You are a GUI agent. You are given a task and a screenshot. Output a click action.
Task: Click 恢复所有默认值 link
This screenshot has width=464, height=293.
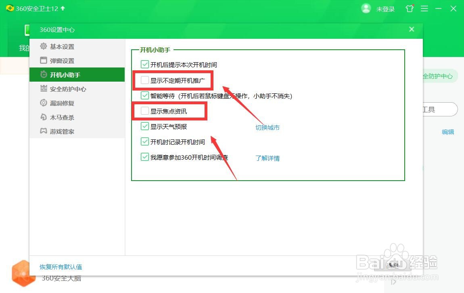(x=61, y=267)
